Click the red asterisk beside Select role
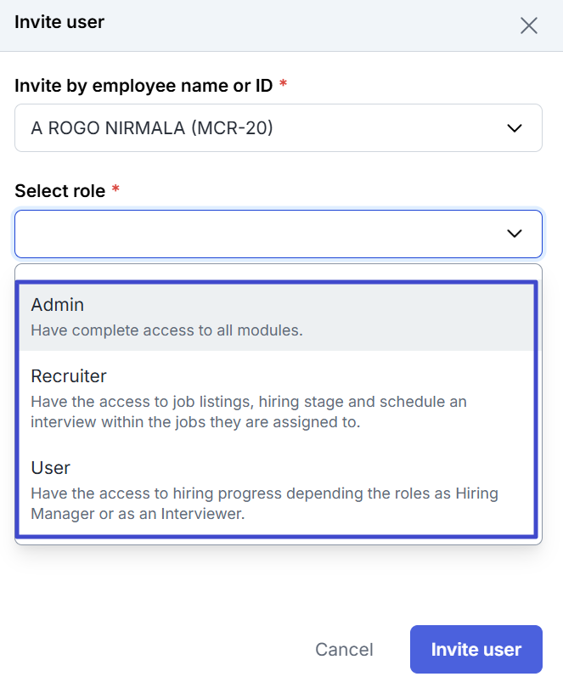The height and width of the screenshot is (688, 563). point(115,189)
